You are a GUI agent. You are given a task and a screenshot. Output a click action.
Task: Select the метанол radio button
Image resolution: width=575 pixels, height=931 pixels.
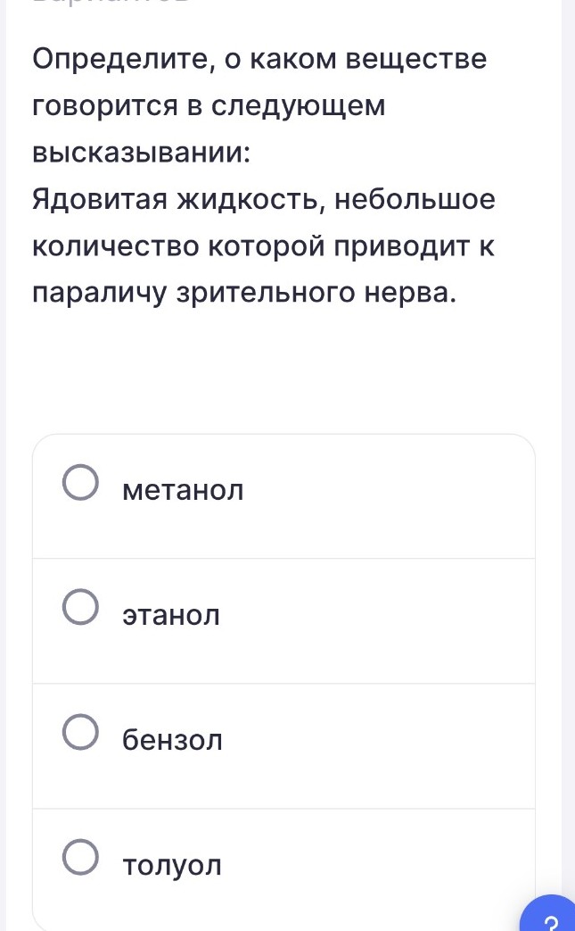tap(81, 482)
